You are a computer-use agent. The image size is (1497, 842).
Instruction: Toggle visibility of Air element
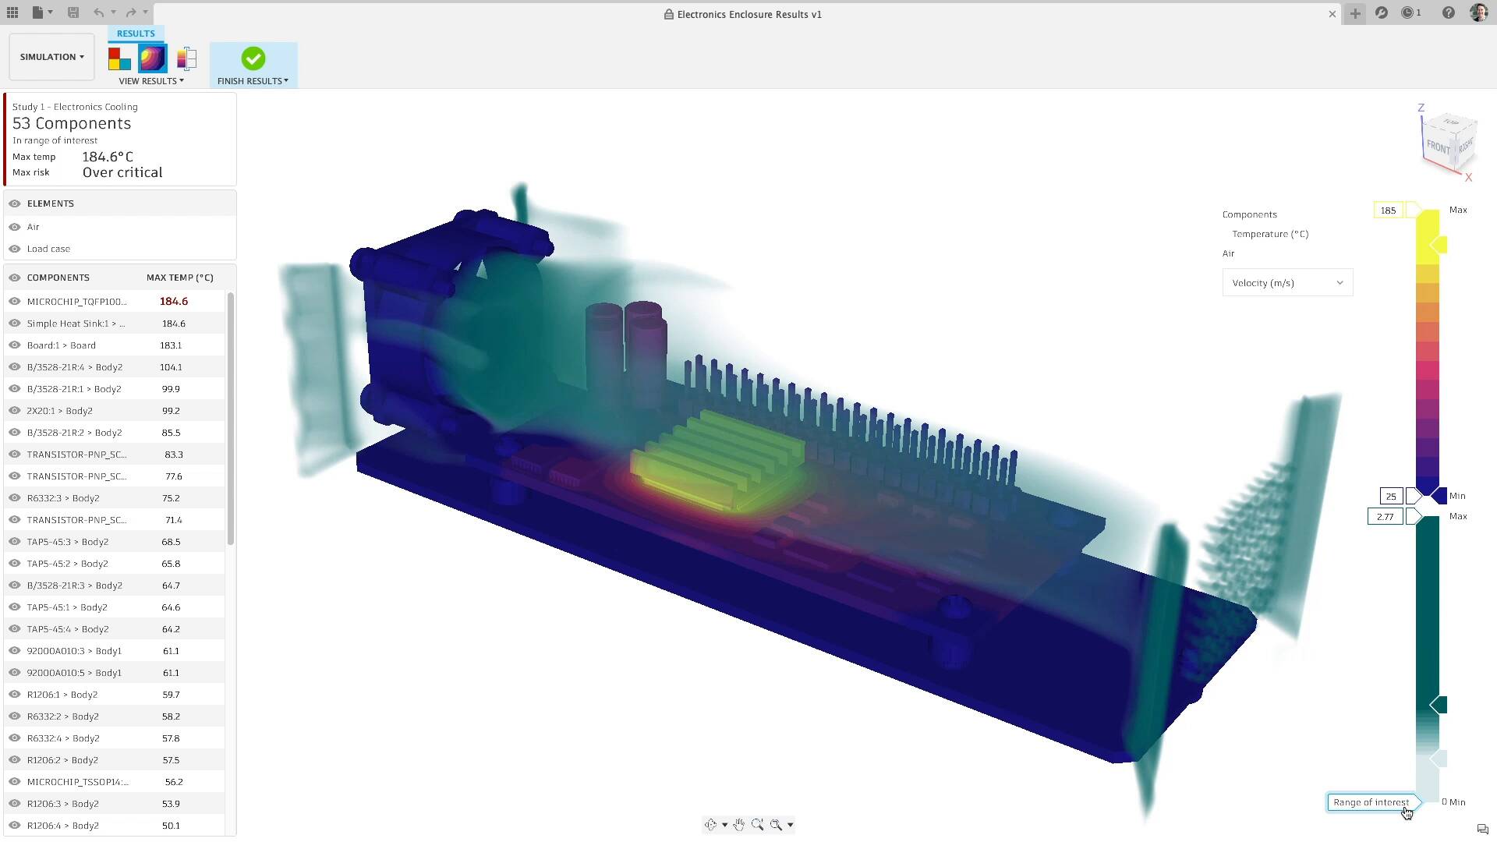tap(14, 227)
